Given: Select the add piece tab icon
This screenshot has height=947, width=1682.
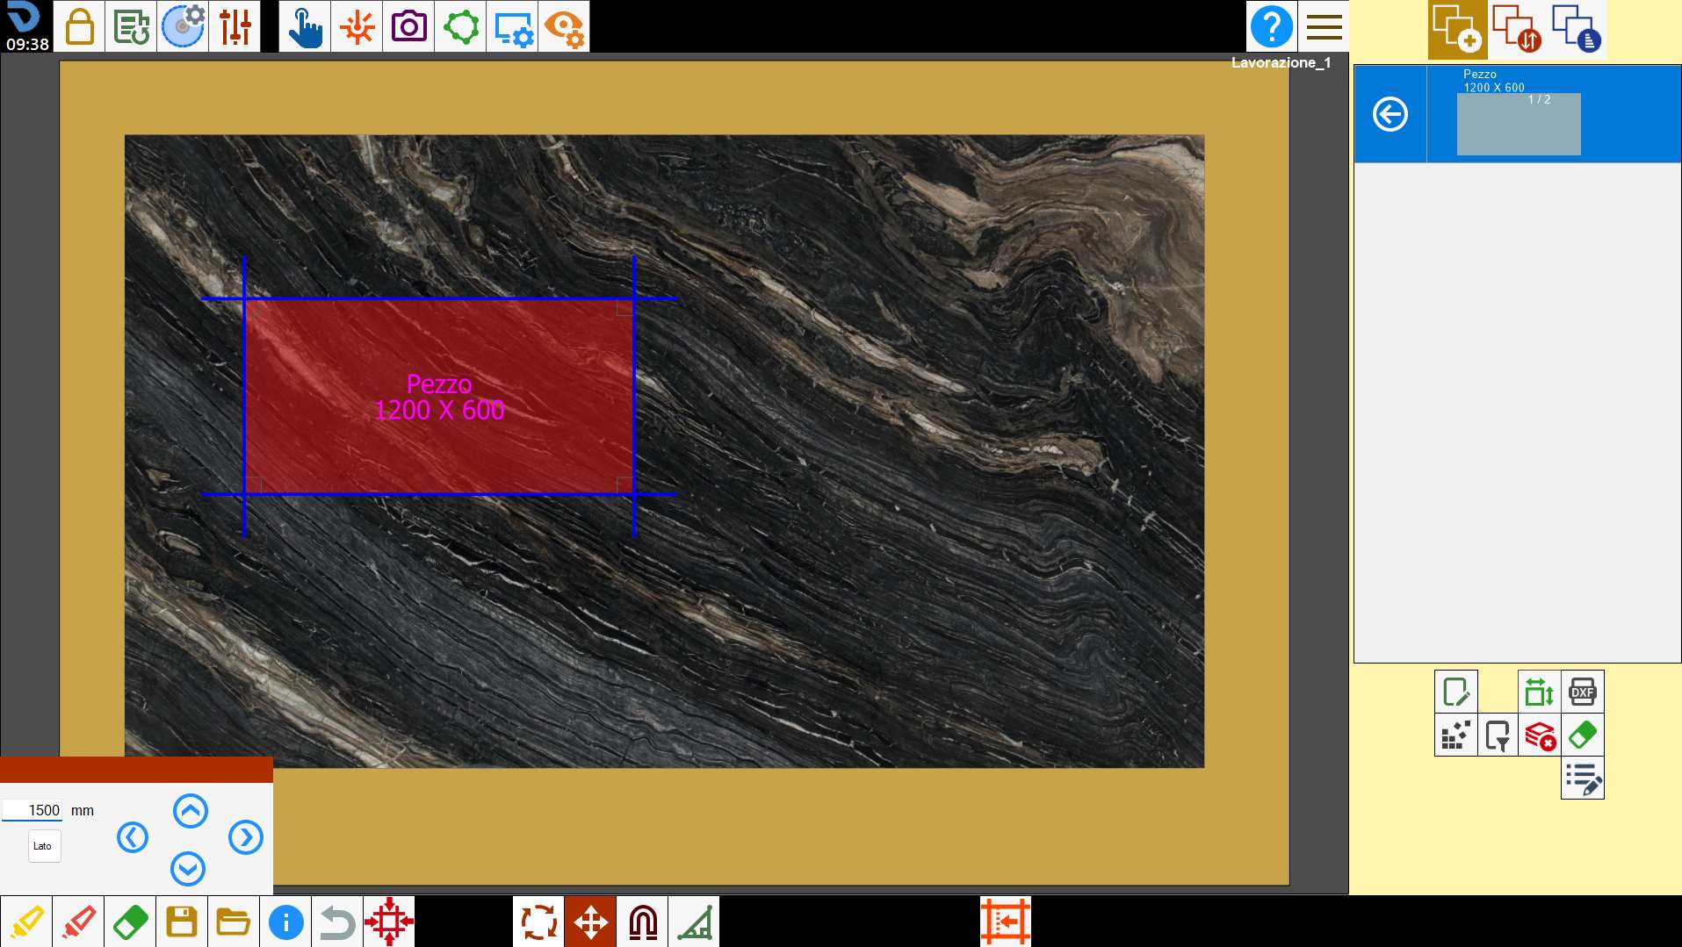Looking at the screenshot, I should [x=1457, y=28].
